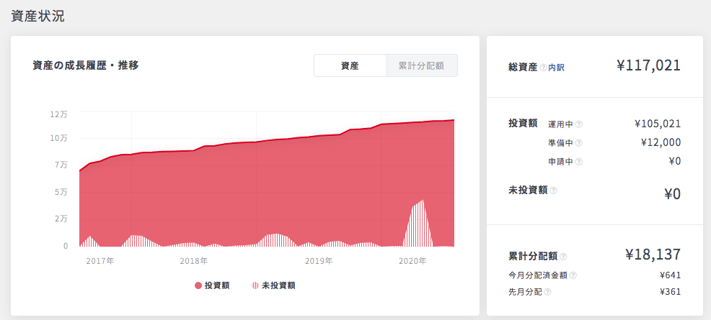This screenshot has height=320, width=711.
Task: Click the 資産状況 page heading
Action: 37,17
